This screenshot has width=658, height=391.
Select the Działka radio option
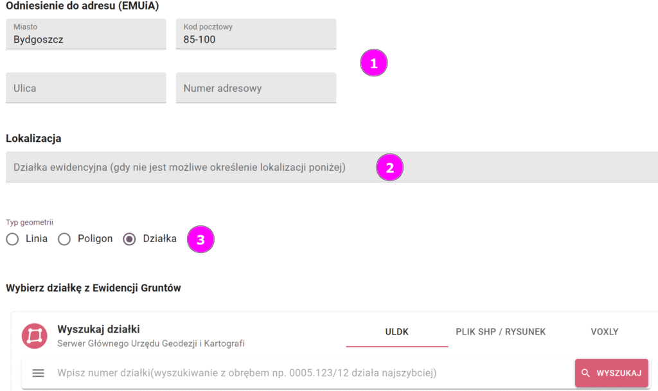(129, 239)
